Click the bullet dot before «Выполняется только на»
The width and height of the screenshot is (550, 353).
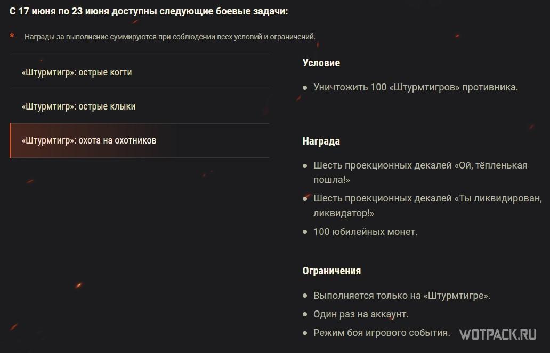[305, 296]
